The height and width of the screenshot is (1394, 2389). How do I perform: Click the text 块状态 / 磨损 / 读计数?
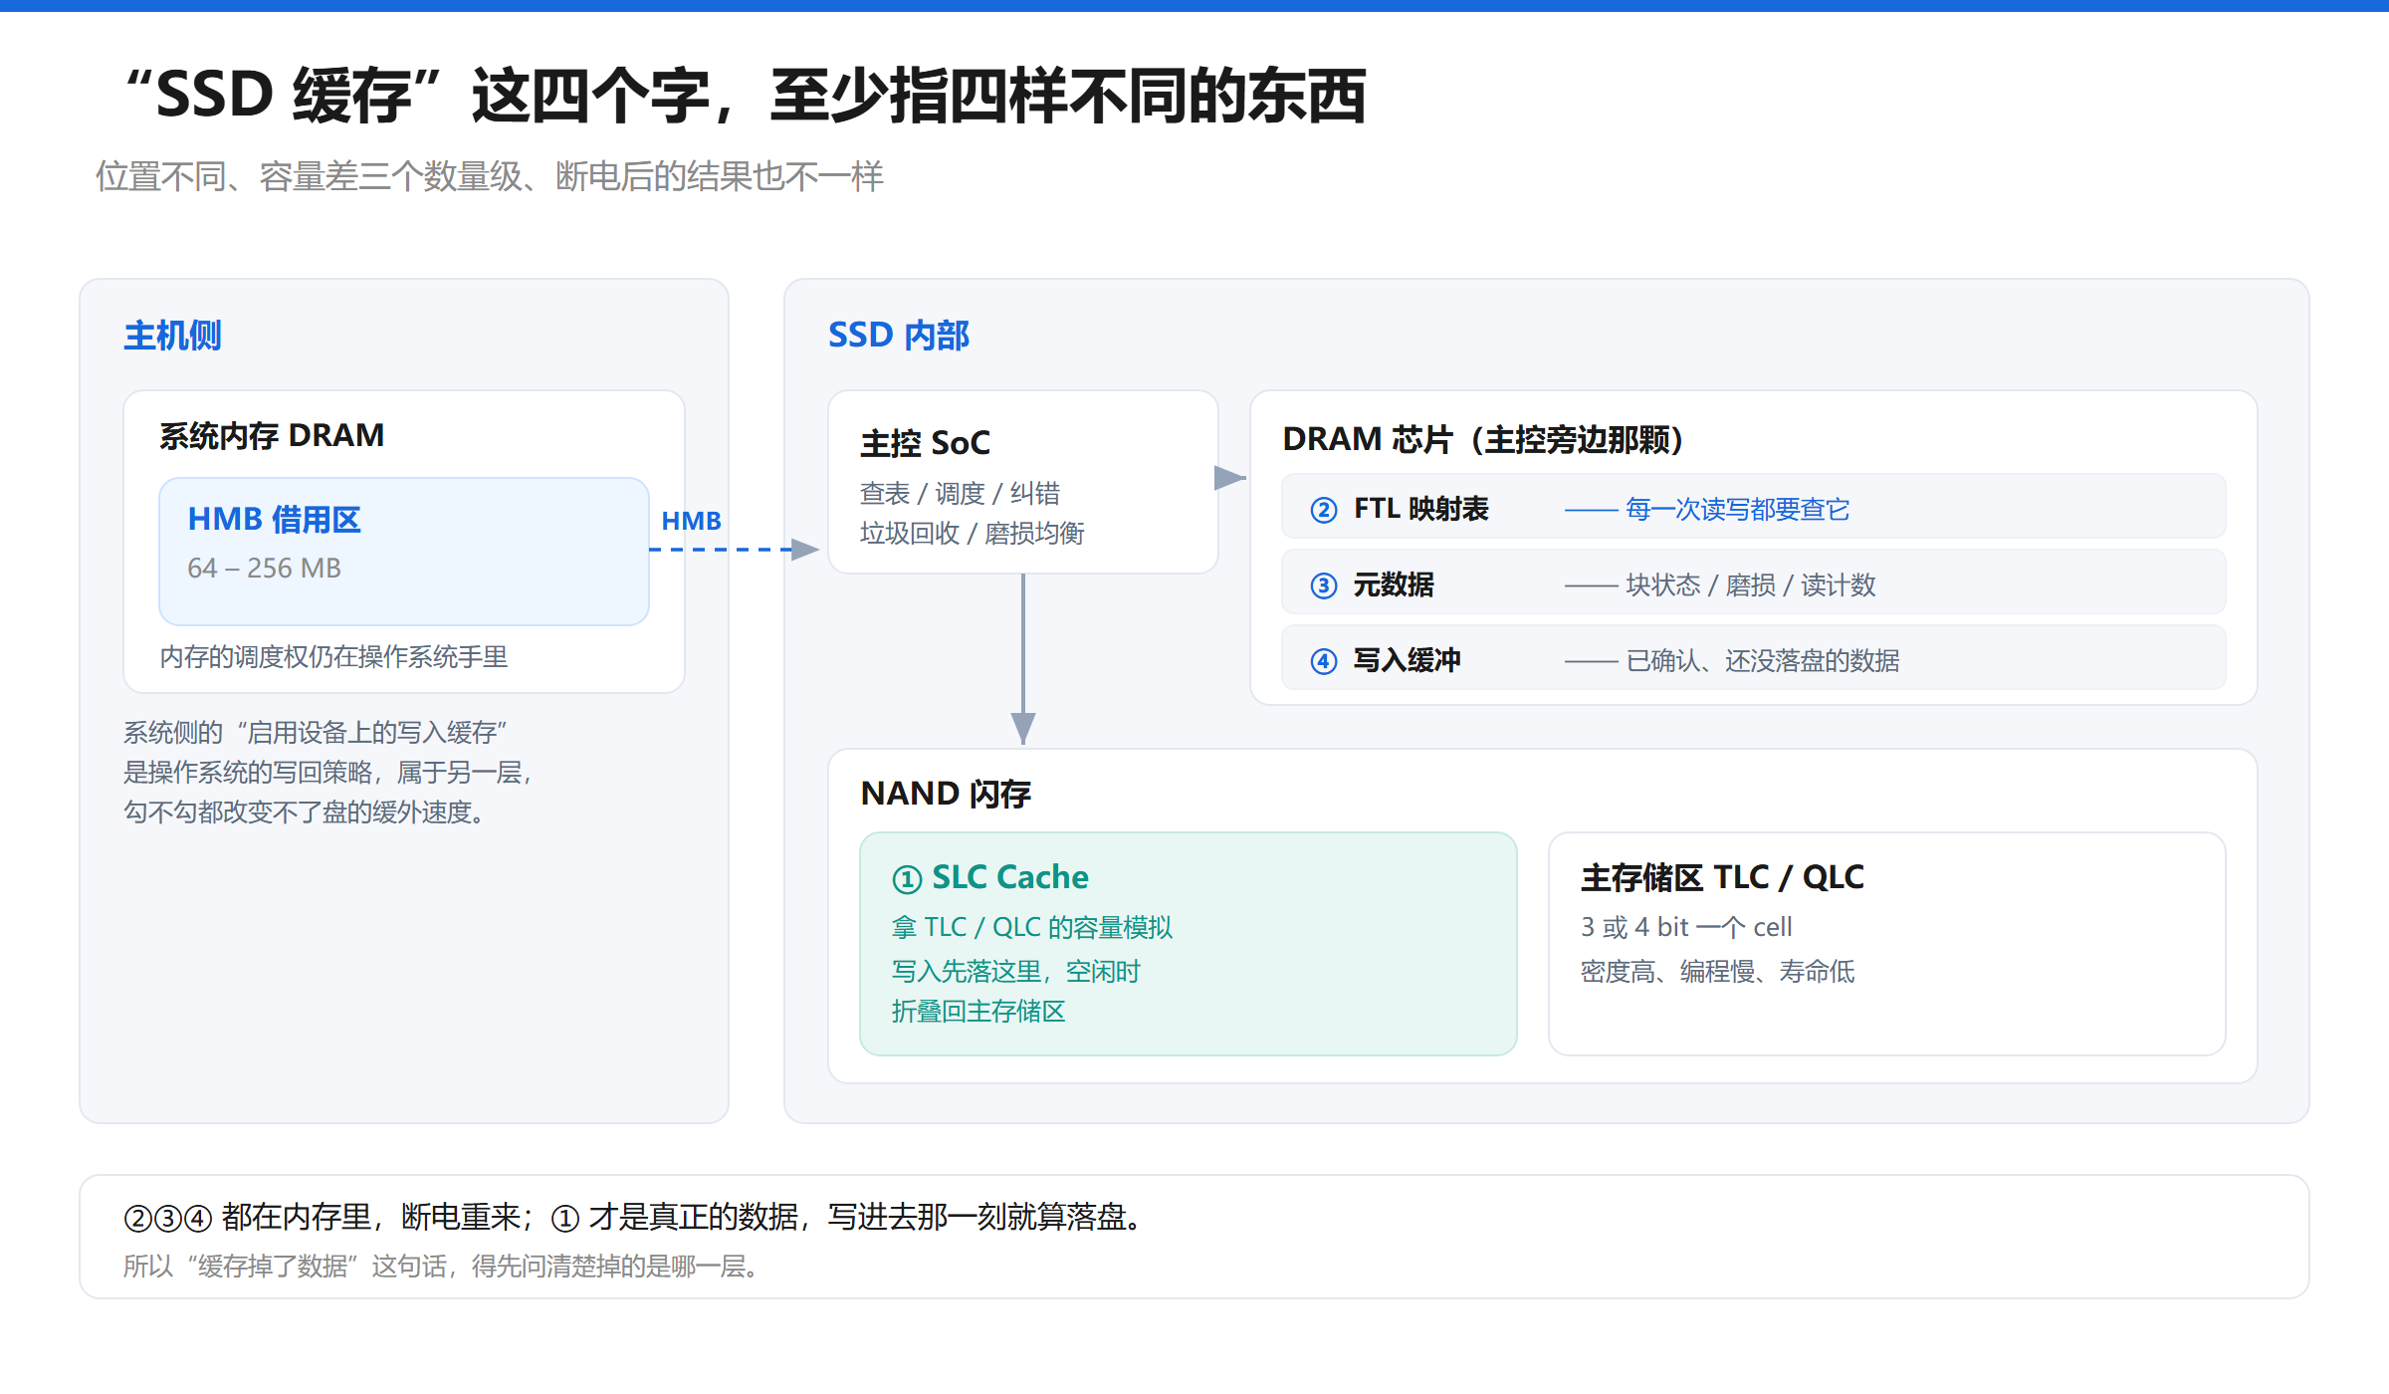coord(1750,585)
